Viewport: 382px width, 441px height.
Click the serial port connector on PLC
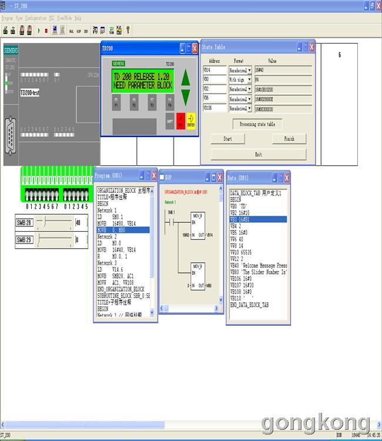pyautogui.click(x=11, y=136)
